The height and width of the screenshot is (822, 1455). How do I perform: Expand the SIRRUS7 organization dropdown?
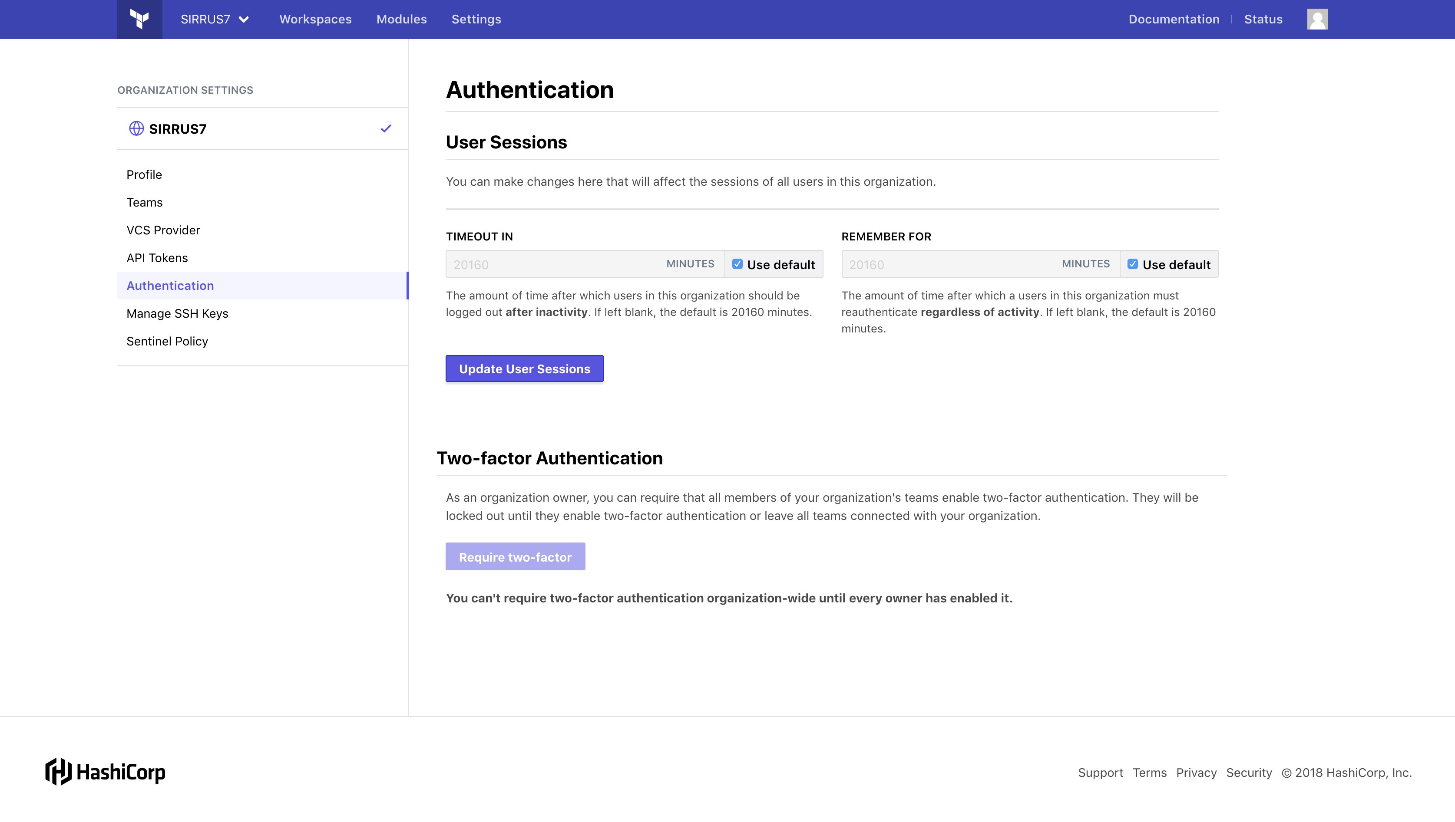(215, 19)
